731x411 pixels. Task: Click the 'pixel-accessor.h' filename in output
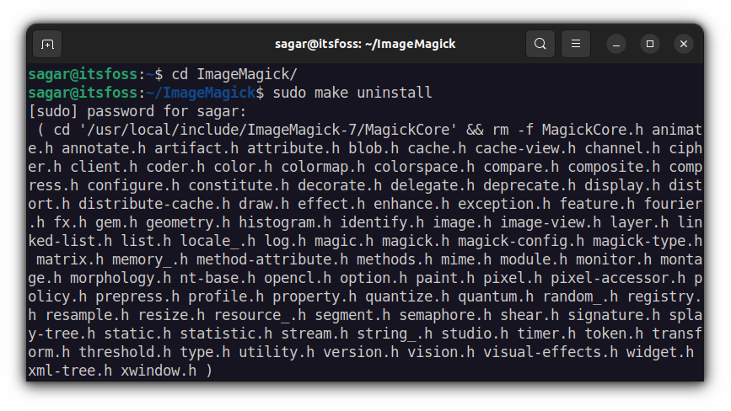click(618, 278)
